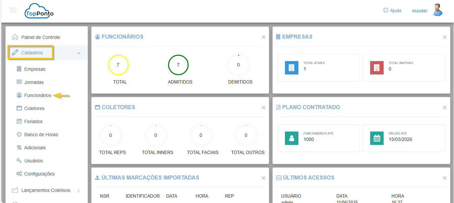Open the master user avatar
Viewport: 454px width, 203px height.
pos(437,10)
